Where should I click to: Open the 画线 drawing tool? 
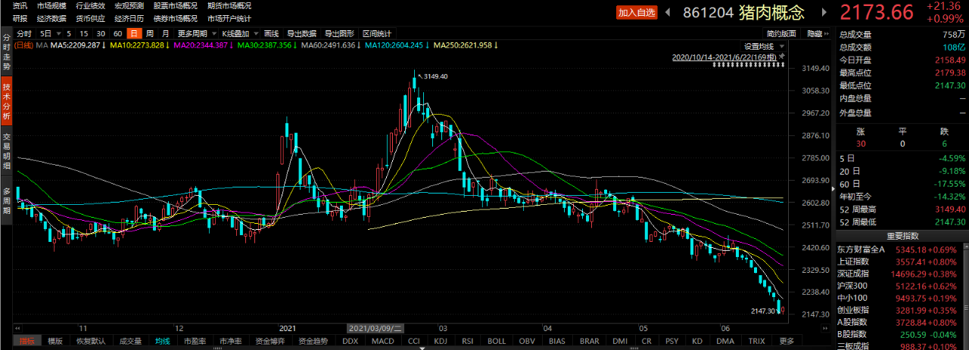271,34
